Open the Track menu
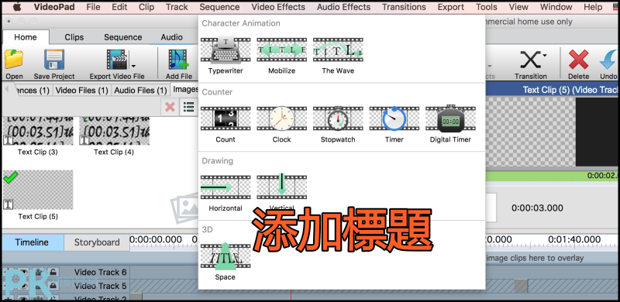The width and height of the screenshot is (620, 302). (x=177, y=7)
